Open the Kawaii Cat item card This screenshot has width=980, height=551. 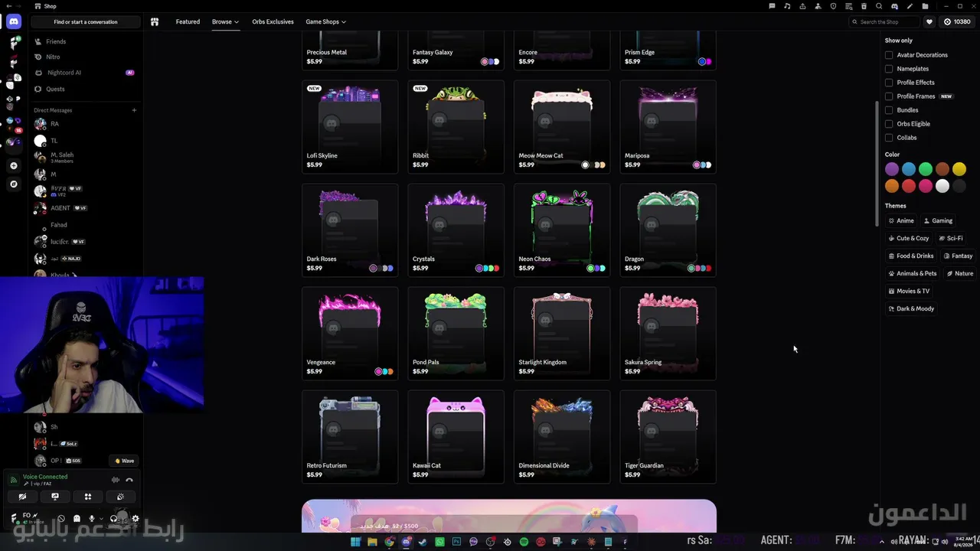(x=456, y=437)
